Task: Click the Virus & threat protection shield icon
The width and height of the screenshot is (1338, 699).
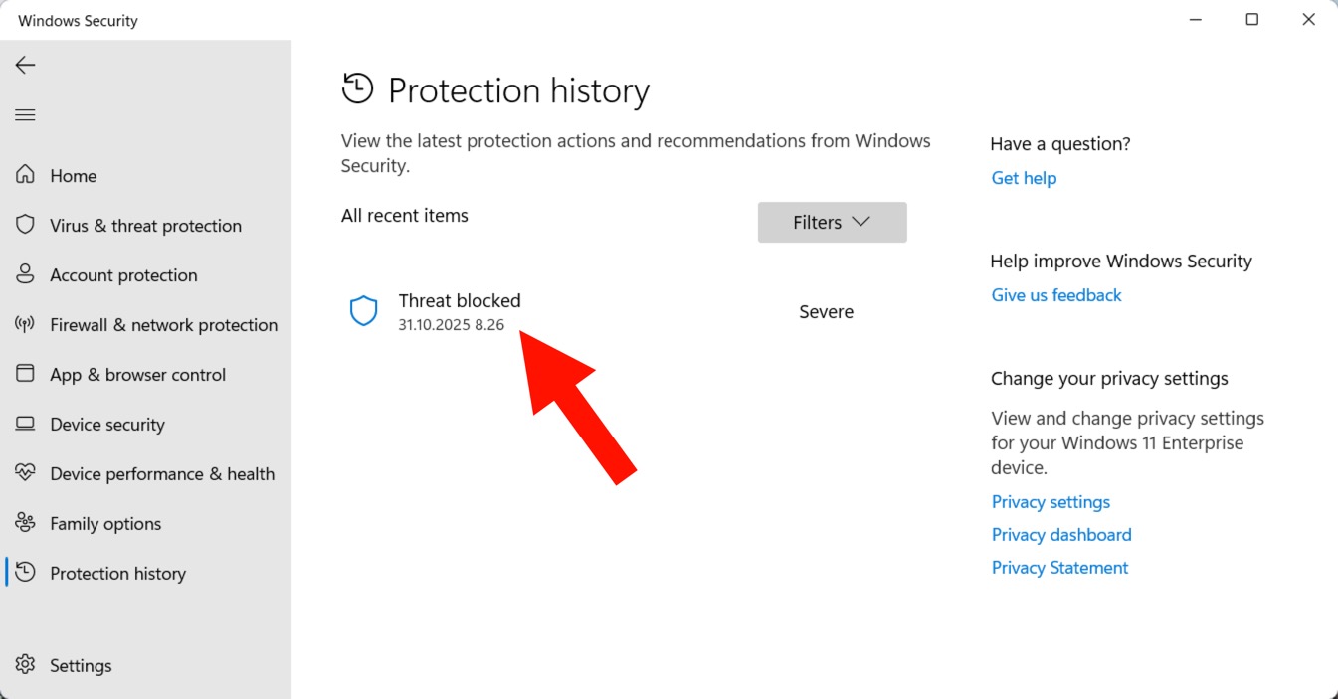Action: point(26,225)
